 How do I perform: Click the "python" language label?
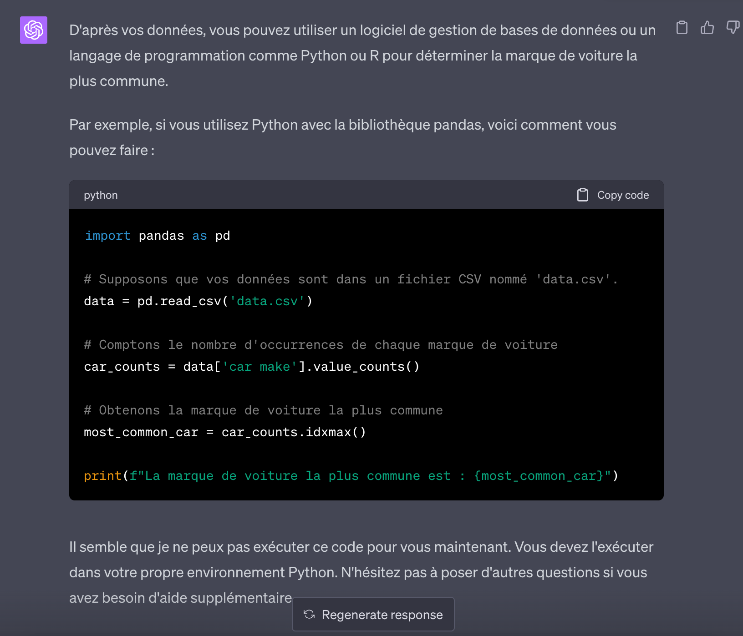tap(101, 195)
